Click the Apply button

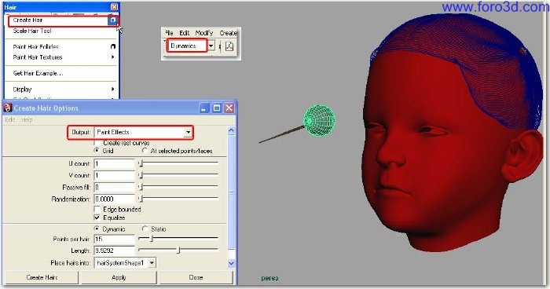119,277
